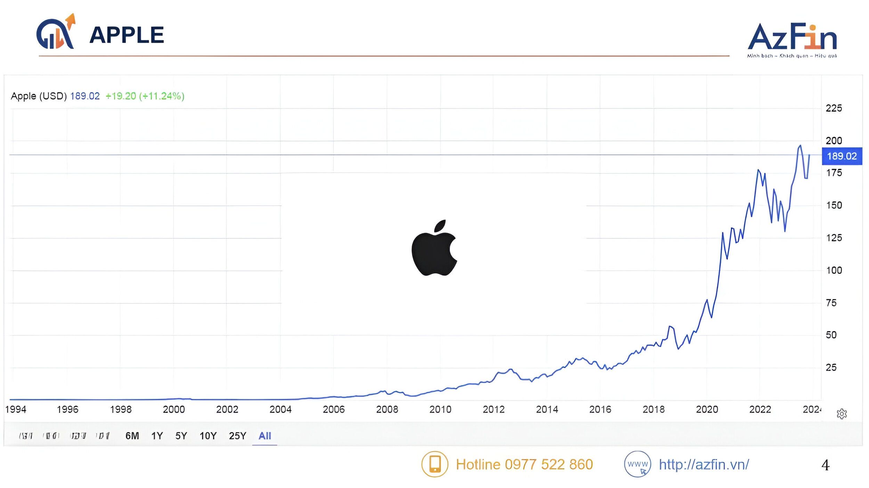Click the page number 4
This screenshot has width=869, height=488.
coord(825,465)
